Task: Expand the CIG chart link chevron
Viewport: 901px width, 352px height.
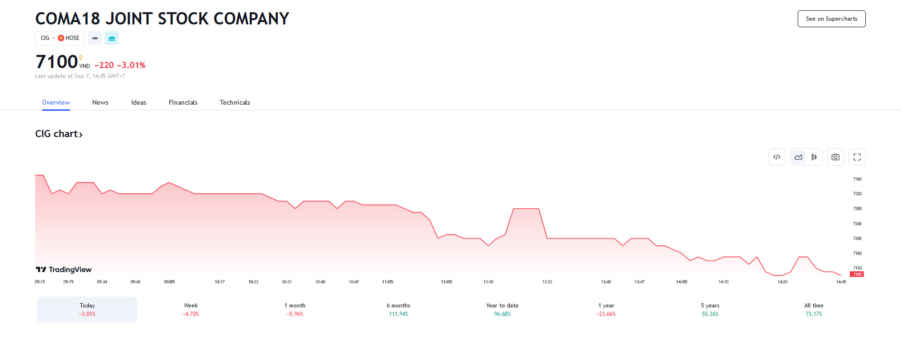Action: point(81,134)
